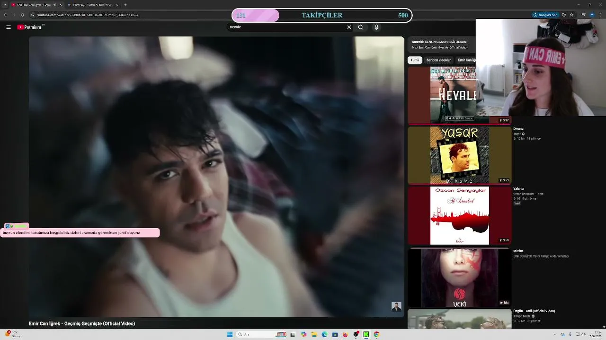Select the 'Emir Can İğrek' filter chip
The width and height of the screenshot is (606, 340).
click(466, 60)
